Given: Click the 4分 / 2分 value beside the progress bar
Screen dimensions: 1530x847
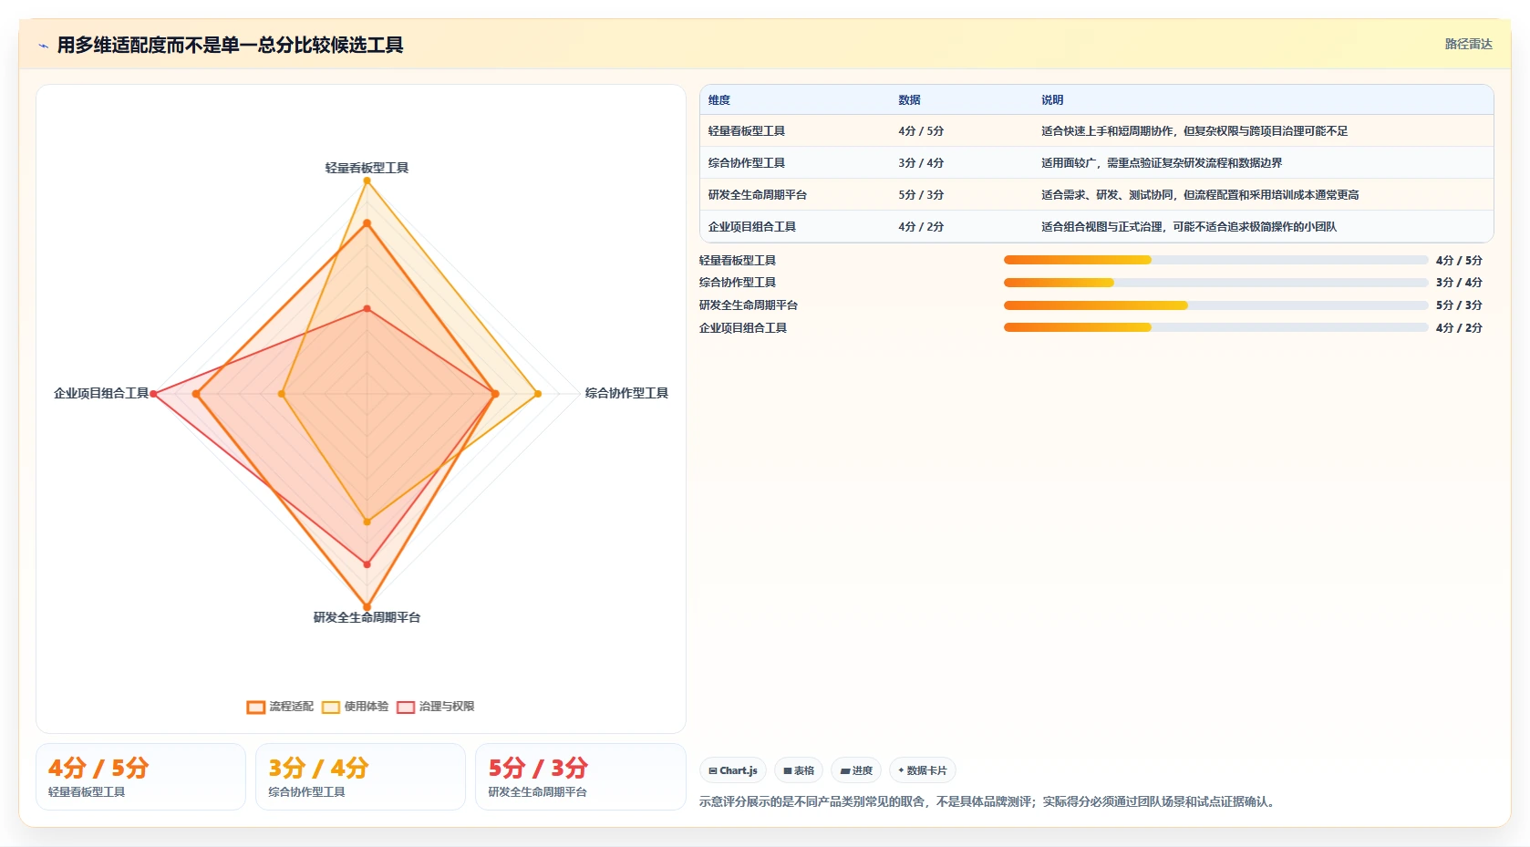Looking at the screenshot, I should click(x=1459, y=328).
